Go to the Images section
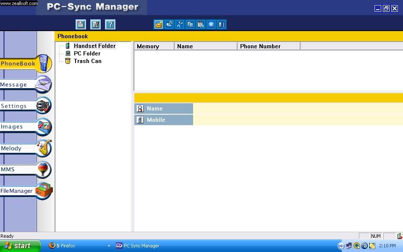The width and height of the screenshot is (403, 252). (26, 127)
